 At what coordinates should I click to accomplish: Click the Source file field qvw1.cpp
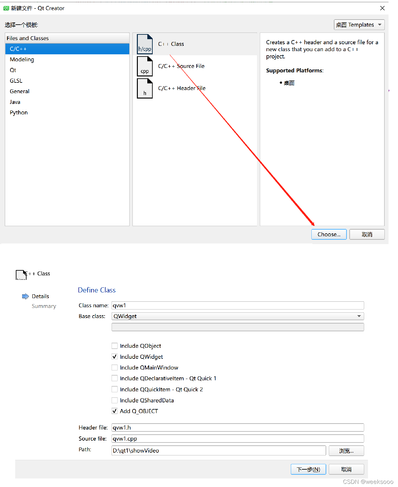[238, 438]
